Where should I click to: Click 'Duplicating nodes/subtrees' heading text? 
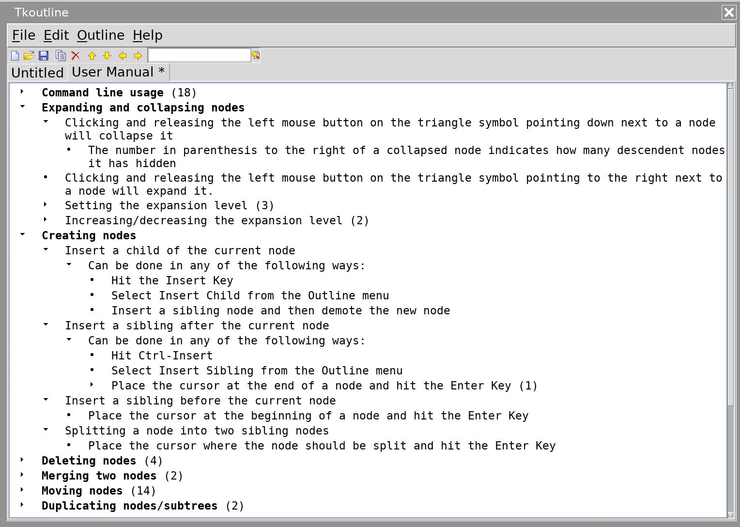click(x=130, y=506)
